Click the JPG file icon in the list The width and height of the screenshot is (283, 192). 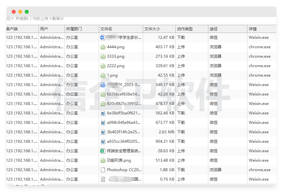tap(103, 85)
